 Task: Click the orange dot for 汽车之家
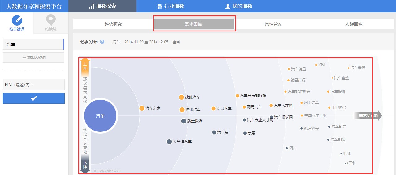142,108
